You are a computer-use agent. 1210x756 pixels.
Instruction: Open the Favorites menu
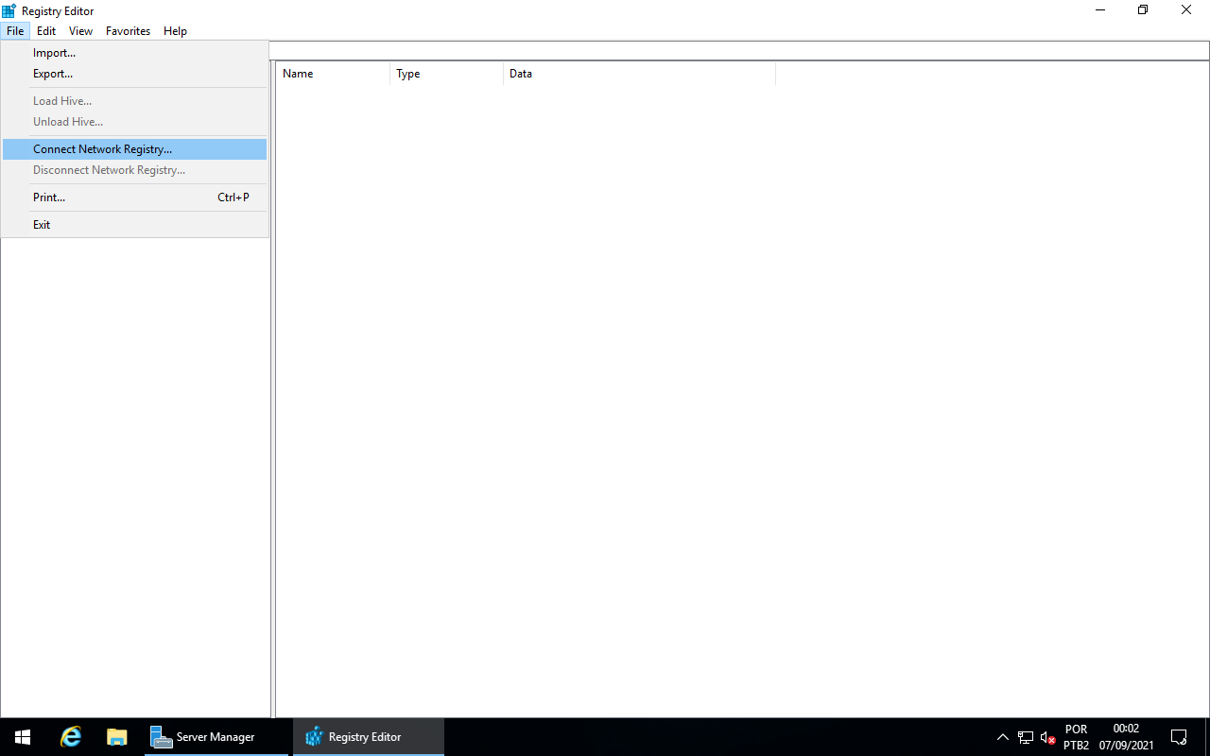pos(127,30)
